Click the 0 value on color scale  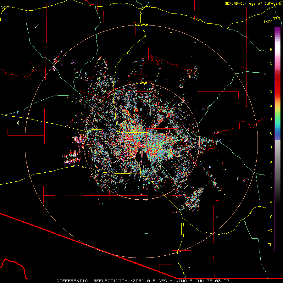(x=271, y=133)
